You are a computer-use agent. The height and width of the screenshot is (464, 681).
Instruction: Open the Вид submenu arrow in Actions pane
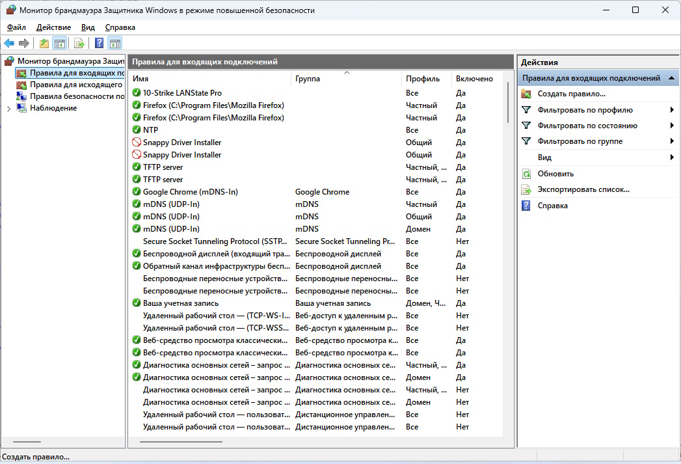(671, 157)
